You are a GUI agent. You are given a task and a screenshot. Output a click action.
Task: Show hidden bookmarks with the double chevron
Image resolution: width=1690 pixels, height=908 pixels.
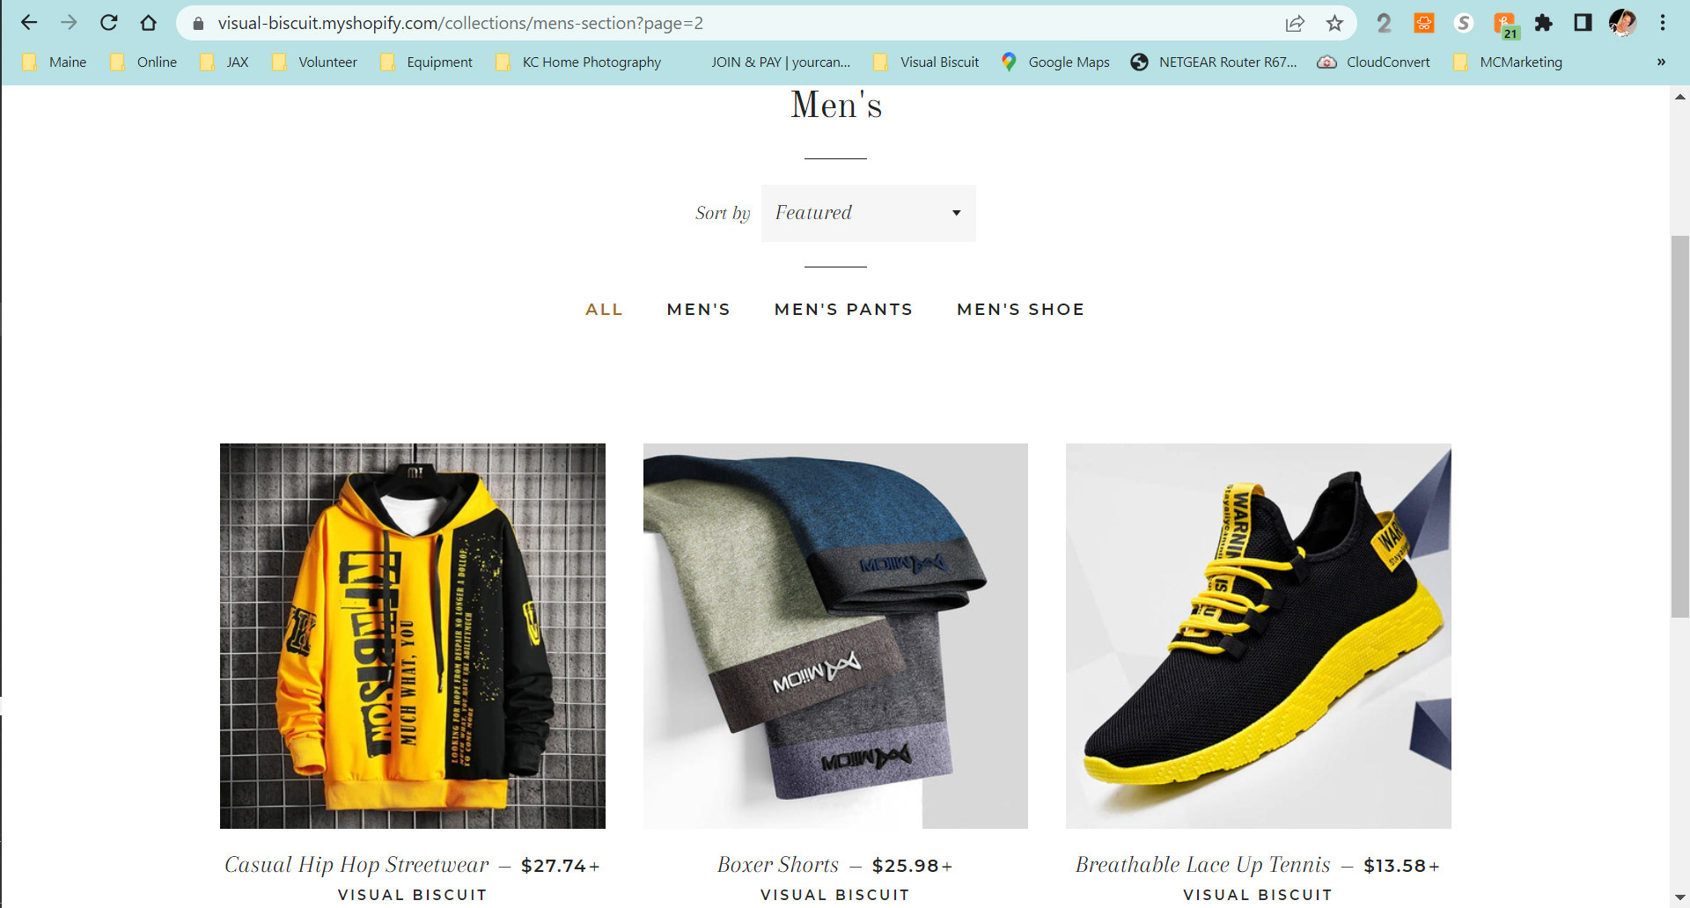pos(1661,62)
